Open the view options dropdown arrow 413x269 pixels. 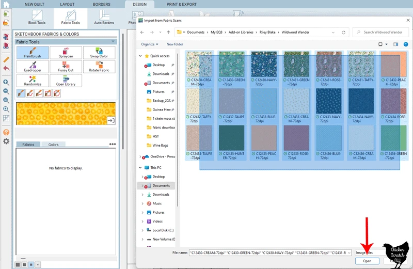click(x=386, y=44)
